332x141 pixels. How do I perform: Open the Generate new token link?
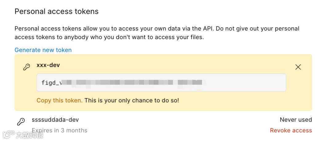click(43, 50)
